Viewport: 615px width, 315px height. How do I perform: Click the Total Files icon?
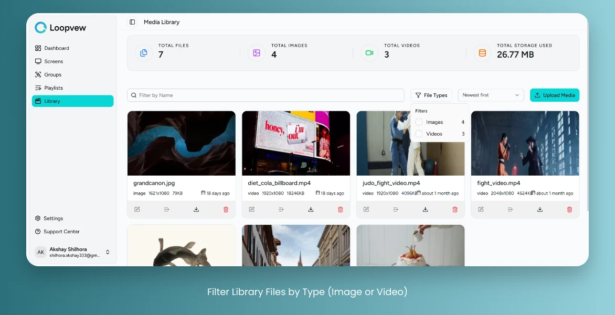point(144,52)
